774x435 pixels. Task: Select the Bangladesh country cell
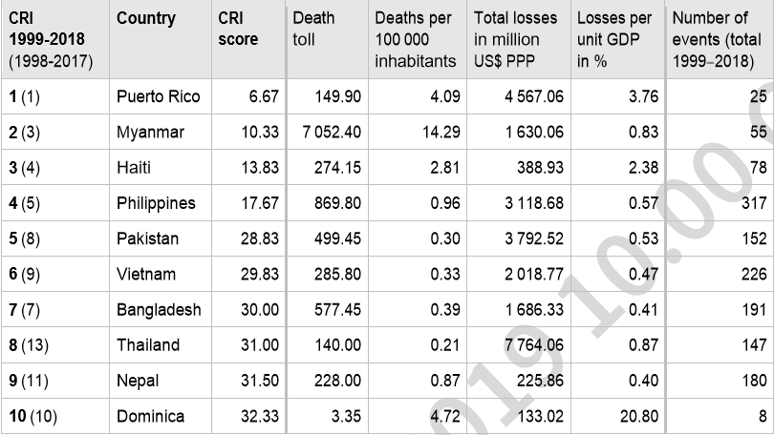coord(158,309)
